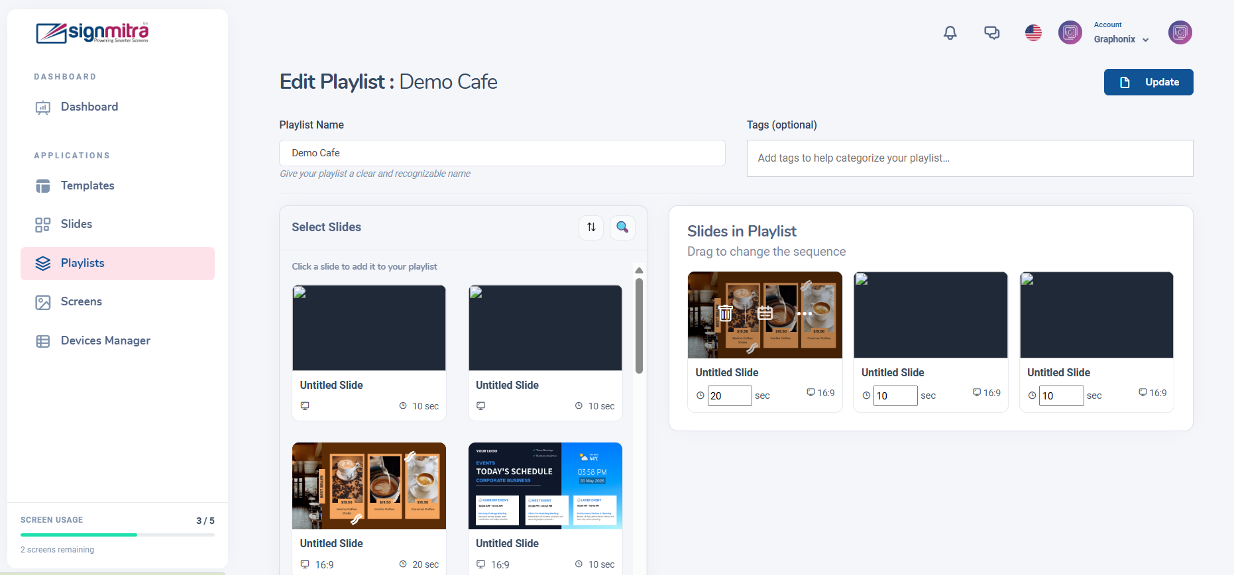This screenshot has height=575, width=1234.
Task: Click the third playlist slide's duration field
Action: point(1061,395)
